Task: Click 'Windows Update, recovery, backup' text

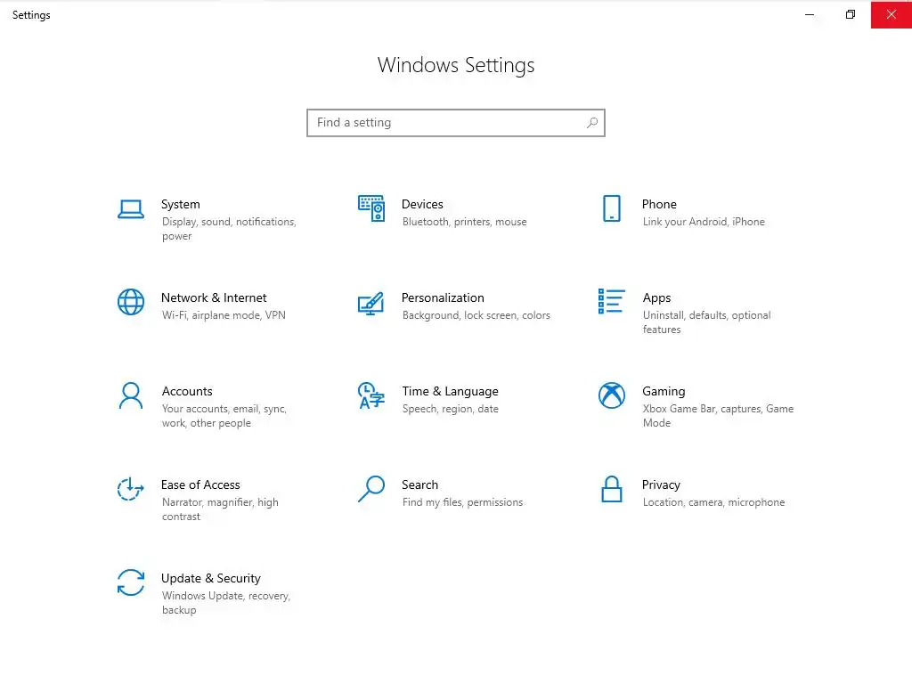Action: (x=225, y=603)
